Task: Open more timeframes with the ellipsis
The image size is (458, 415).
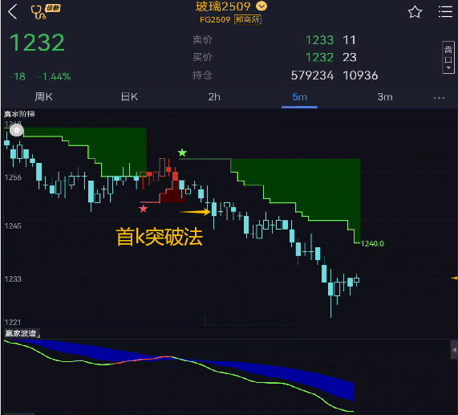Action: click(x=439, y=98)
